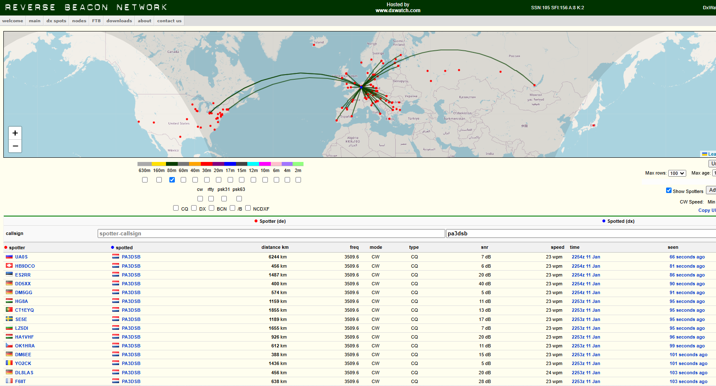This screenshot has height=386, width=716.
Task: Click the spotter-callsign input field
Action: [271, 234]
